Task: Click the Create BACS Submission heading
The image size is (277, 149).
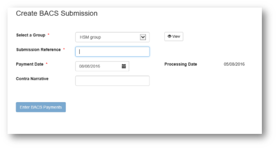Action: coord(57,14)
